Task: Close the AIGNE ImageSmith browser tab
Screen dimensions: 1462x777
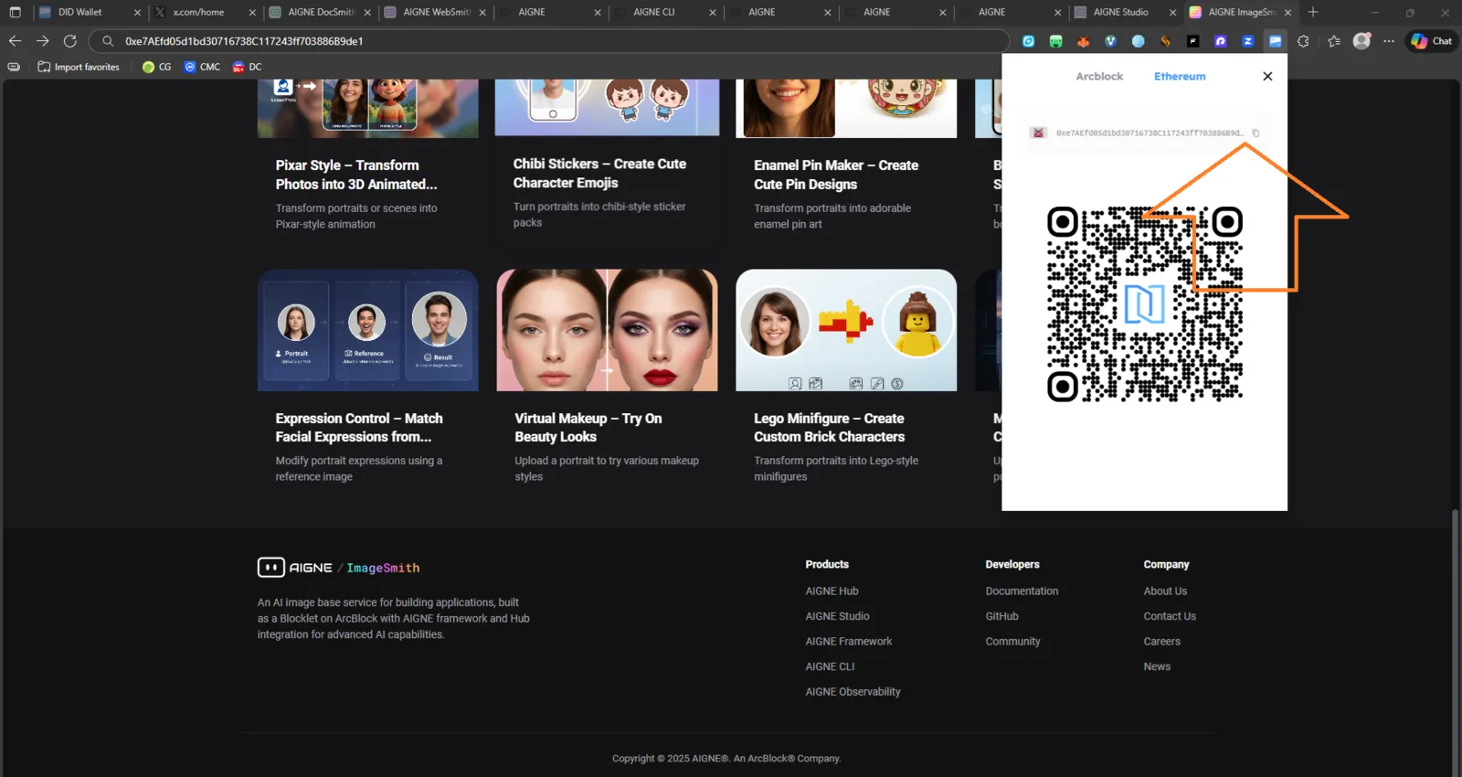Action: coord(1287,13)
